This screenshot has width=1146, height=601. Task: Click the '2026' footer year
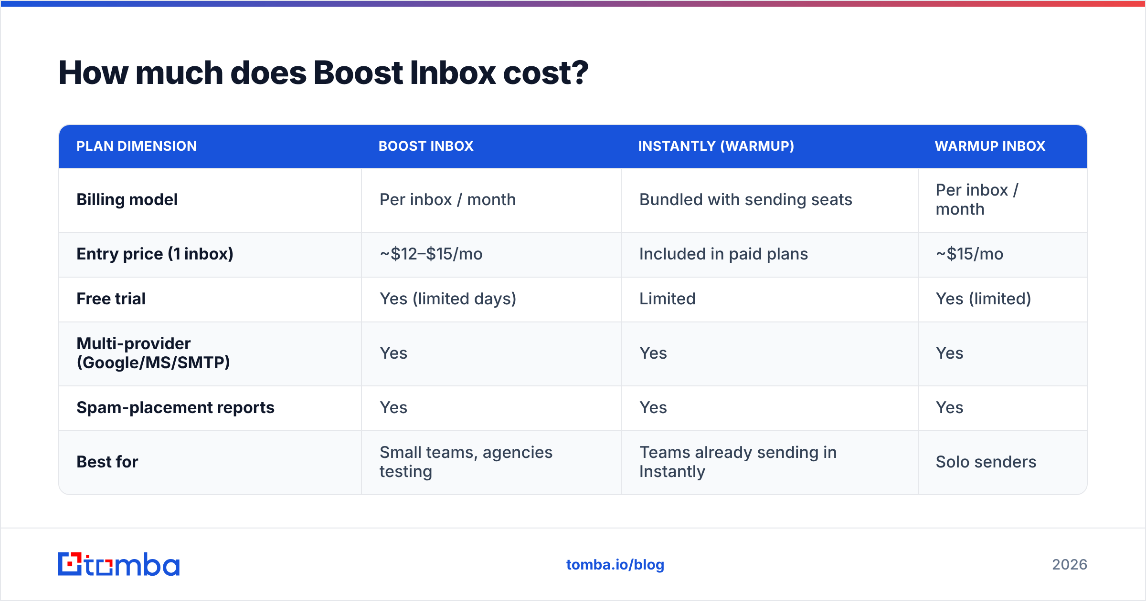(1070, 565)
